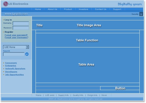146x103 pixels.
Task: Click the Digitally yours slogan
Action: (130, 4)
